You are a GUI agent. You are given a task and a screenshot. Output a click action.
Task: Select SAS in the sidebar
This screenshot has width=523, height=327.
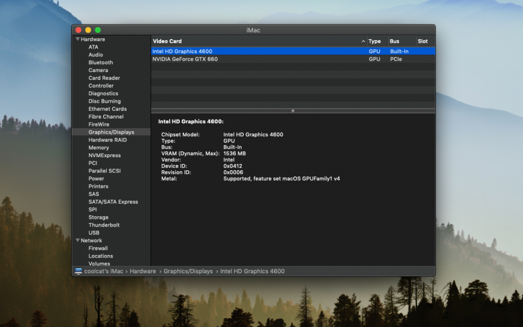click(94, 194)
